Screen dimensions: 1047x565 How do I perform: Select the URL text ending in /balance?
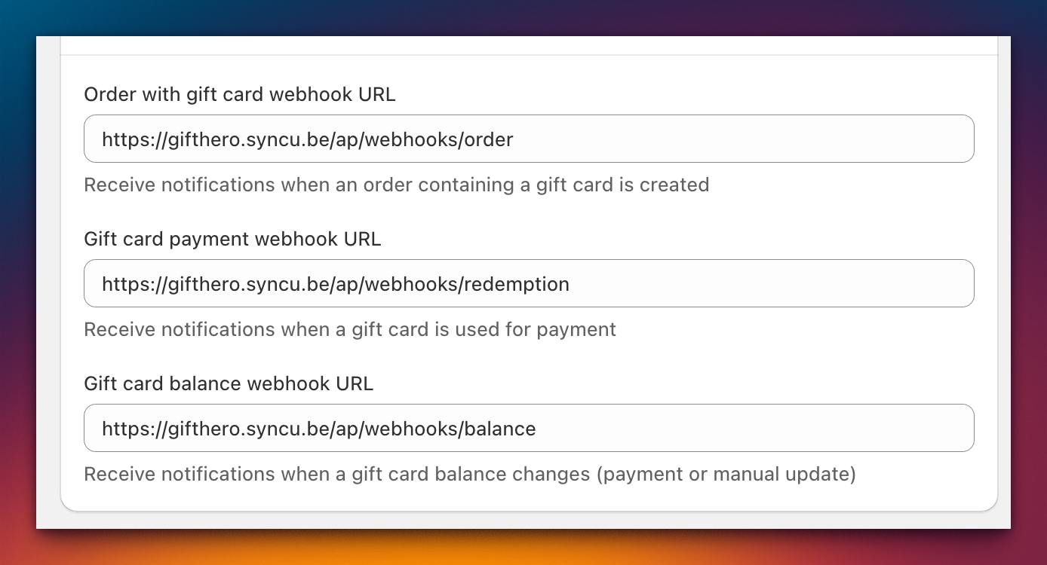(317, 429)
